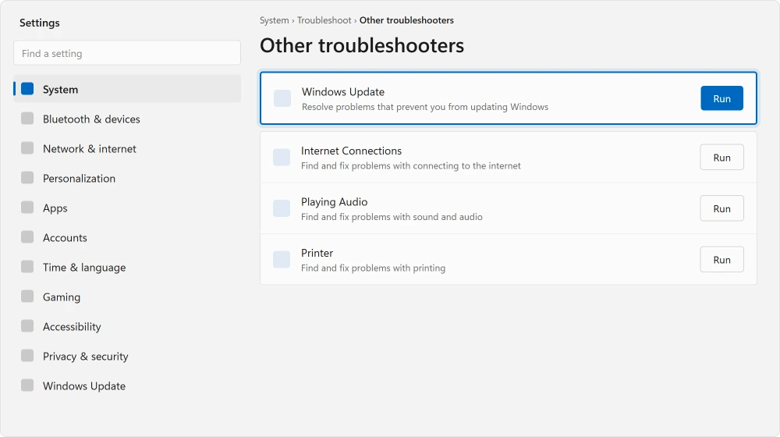Click the Accessibility sidebar icon
780x437 pixels.
click(27, 326)
